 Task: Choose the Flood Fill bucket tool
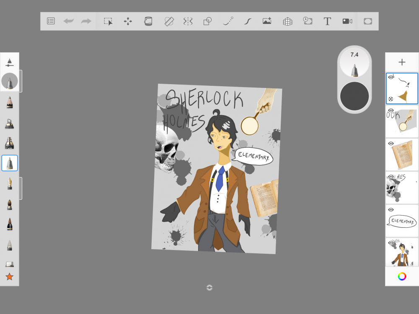148,21
